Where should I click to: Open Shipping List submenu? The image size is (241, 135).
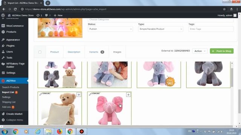click(9, 102)
